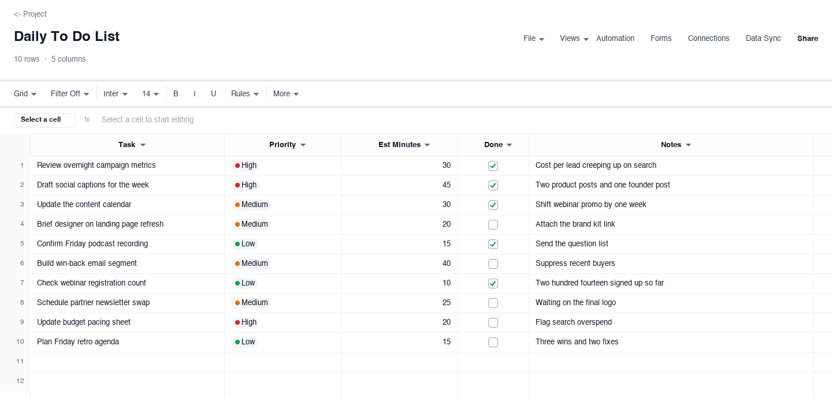832x398 pixels.
Task: Open the Rules dropdown
Action: click(245, 93)
